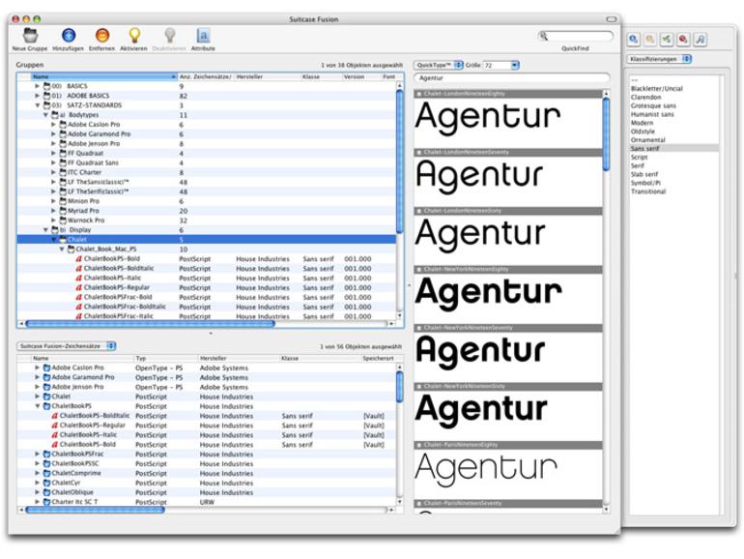This screenshot has width=744, height=559.
Task: Click the green arrow icon in attributes drawer
Action: tap(667, 40)
